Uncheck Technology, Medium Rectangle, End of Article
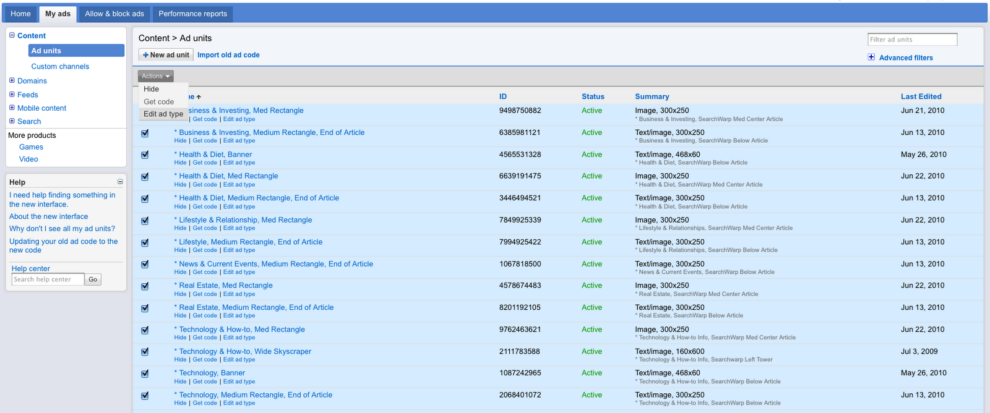 pos(145,396)
